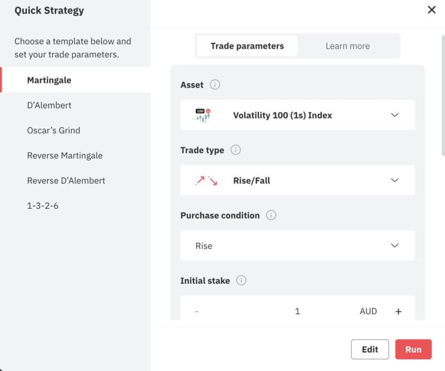Click the Asset info icon

[x=215, y=84]
